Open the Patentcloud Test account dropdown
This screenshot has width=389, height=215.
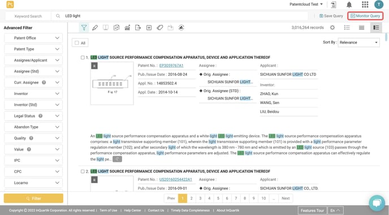[x=306, y=4]
